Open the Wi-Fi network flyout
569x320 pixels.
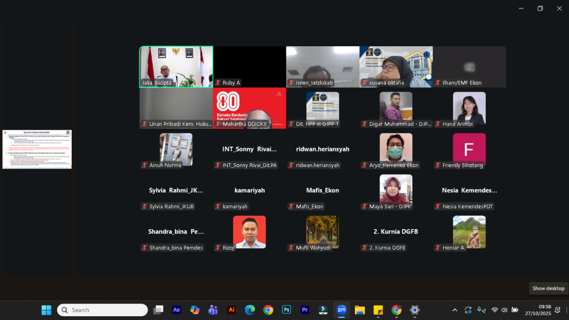tap(495, 310)
